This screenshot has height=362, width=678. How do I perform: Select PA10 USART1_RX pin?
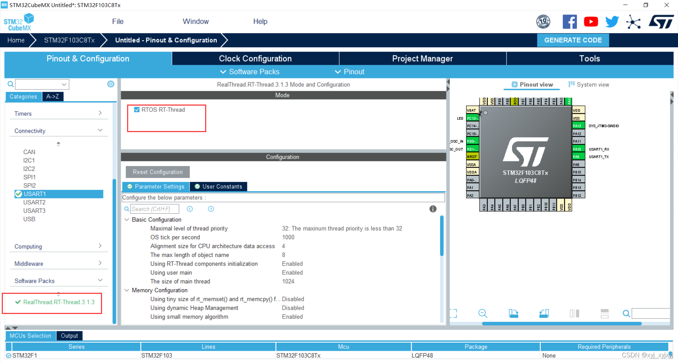[578, 149]
